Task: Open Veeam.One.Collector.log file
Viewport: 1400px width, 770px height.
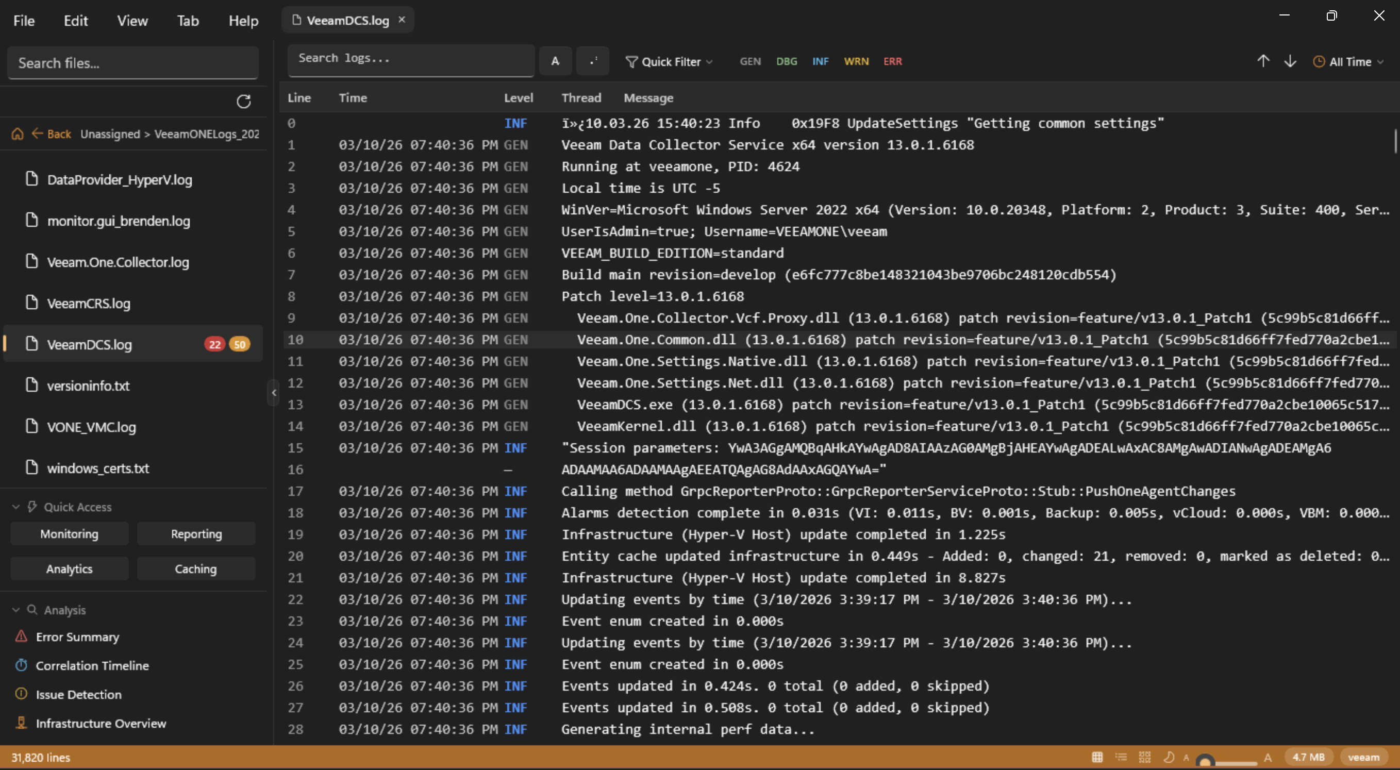Action: tap(133, 262)
